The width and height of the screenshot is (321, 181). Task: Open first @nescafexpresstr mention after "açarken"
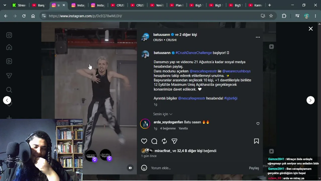pos(203,71)
